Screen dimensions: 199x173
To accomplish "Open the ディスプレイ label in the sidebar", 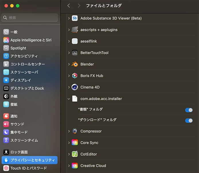I will pyautogui.click(x=21, y=80).
